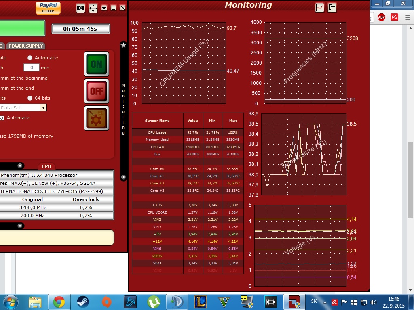Open test settings with the gear button
The image size is (414, 310).
pos(97,118)
